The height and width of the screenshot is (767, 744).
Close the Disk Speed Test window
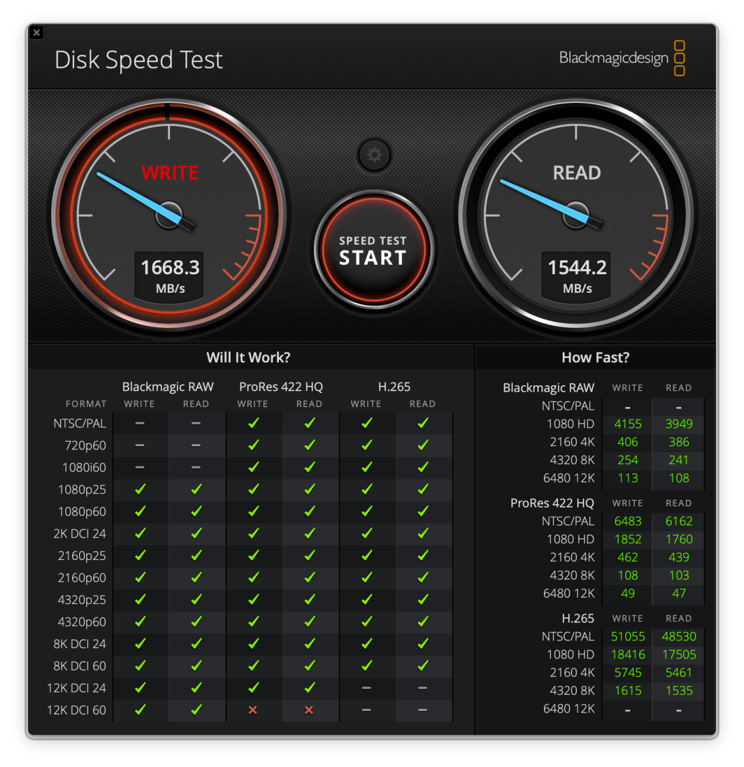point(36,33)
